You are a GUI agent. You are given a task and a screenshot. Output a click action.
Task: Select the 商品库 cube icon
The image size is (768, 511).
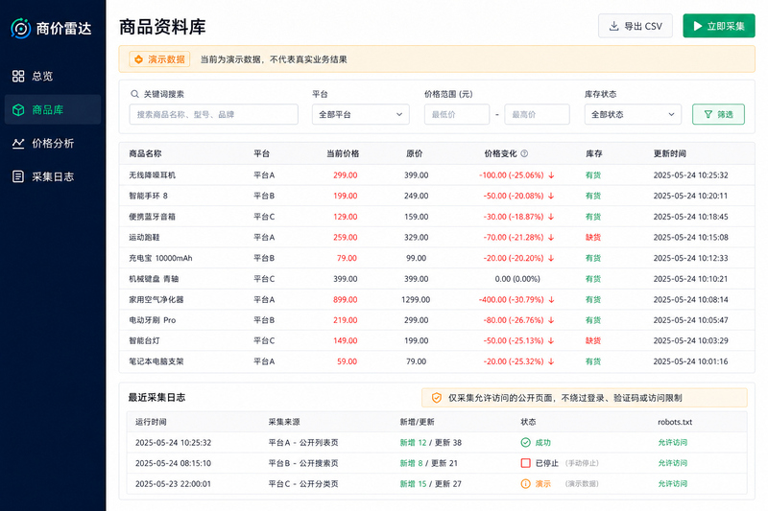tap(18, 109)
